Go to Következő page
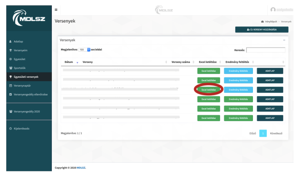 (276, 133)
